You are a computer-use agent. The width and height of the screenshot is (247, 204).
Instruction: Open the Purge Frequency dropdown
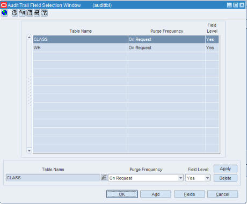[180, 178]
